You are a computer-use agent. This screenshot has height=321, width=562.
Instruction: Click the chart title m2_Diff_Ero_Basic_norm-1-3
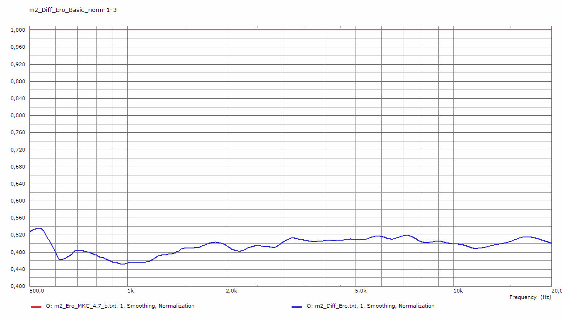(x=73, y=10)
